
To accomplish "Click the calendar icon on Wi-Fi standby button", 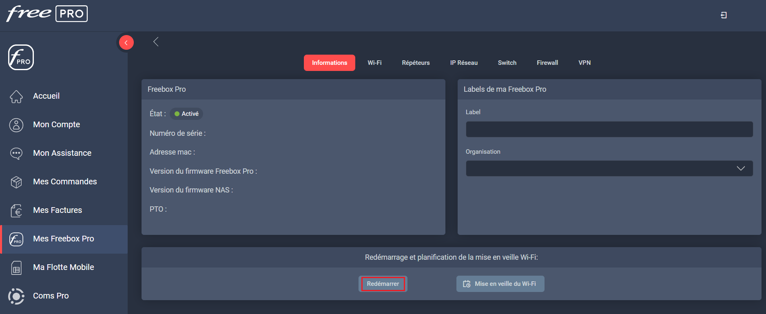I will pos(467,284).
